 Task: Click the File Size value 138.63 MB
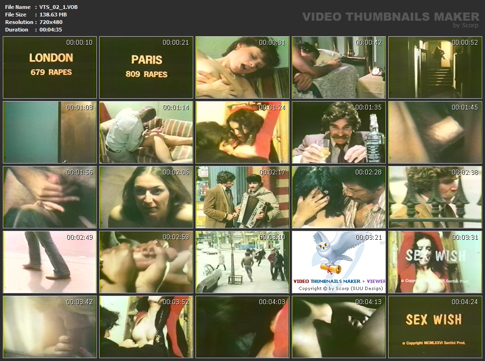pyautogui.click(x=53, y=15)
